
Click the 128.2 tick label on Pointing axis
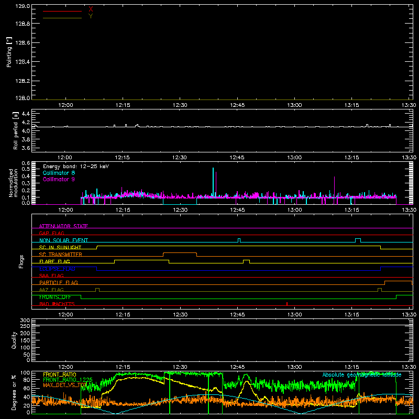pyautogui.click(x=23, y=81)
